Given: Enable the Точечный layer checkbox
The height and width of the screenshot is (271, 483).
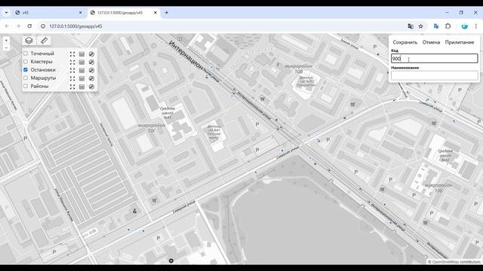Looking at the screenshot, I should point(26,53).
